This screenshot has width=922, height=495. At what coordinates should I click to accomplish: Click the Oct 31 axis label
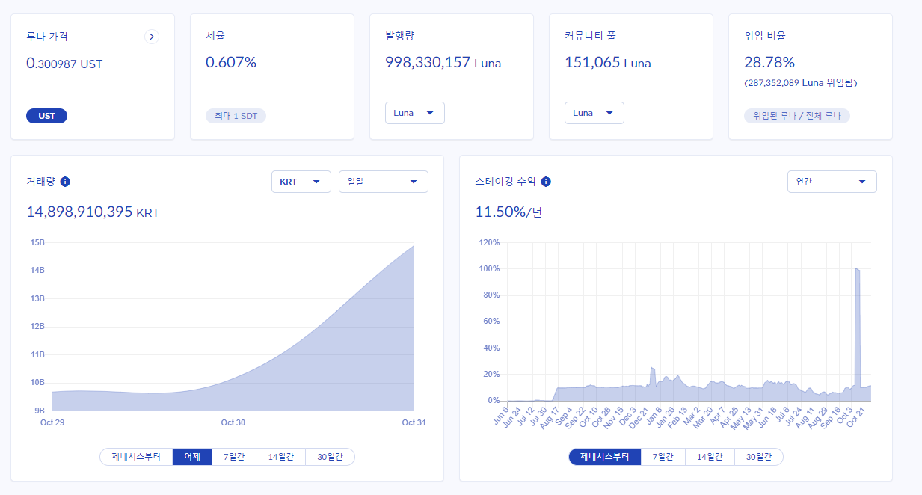click(414, 422)
